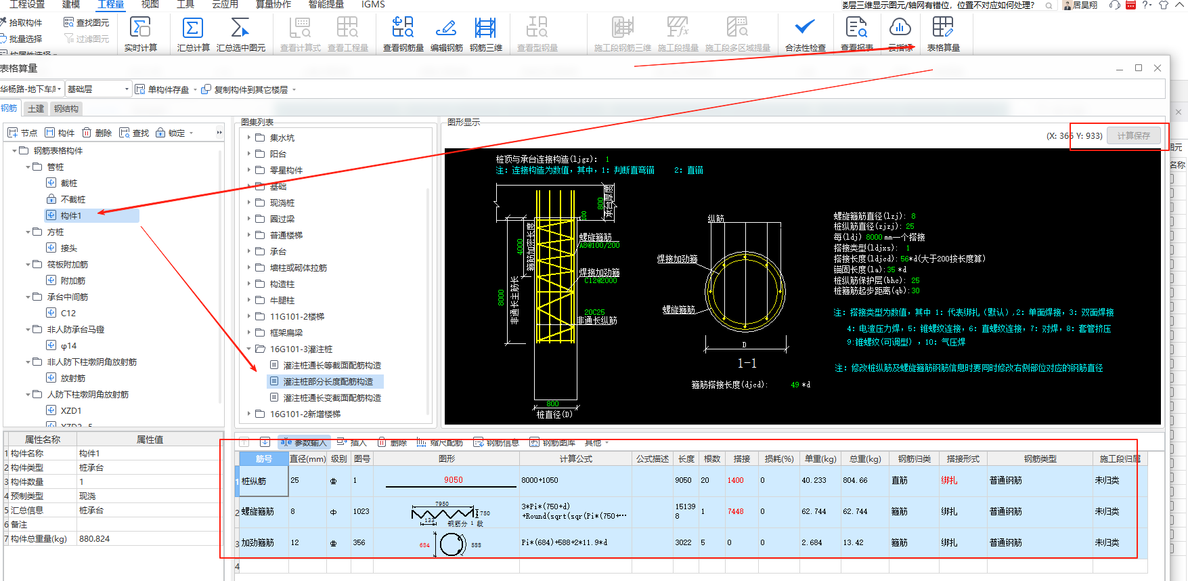Viewport: 1188px width, 581px height.
Task: Switch to the 土建 tab
Action: pyautogui.click(x=35, y=108)
